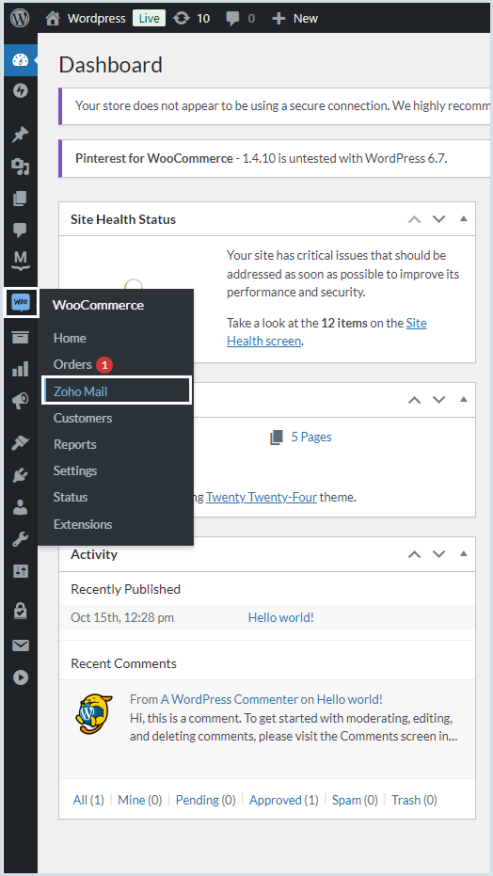493x876 pixels.
Task: Click the red Orders count badge
Action: tap(104, 365)
